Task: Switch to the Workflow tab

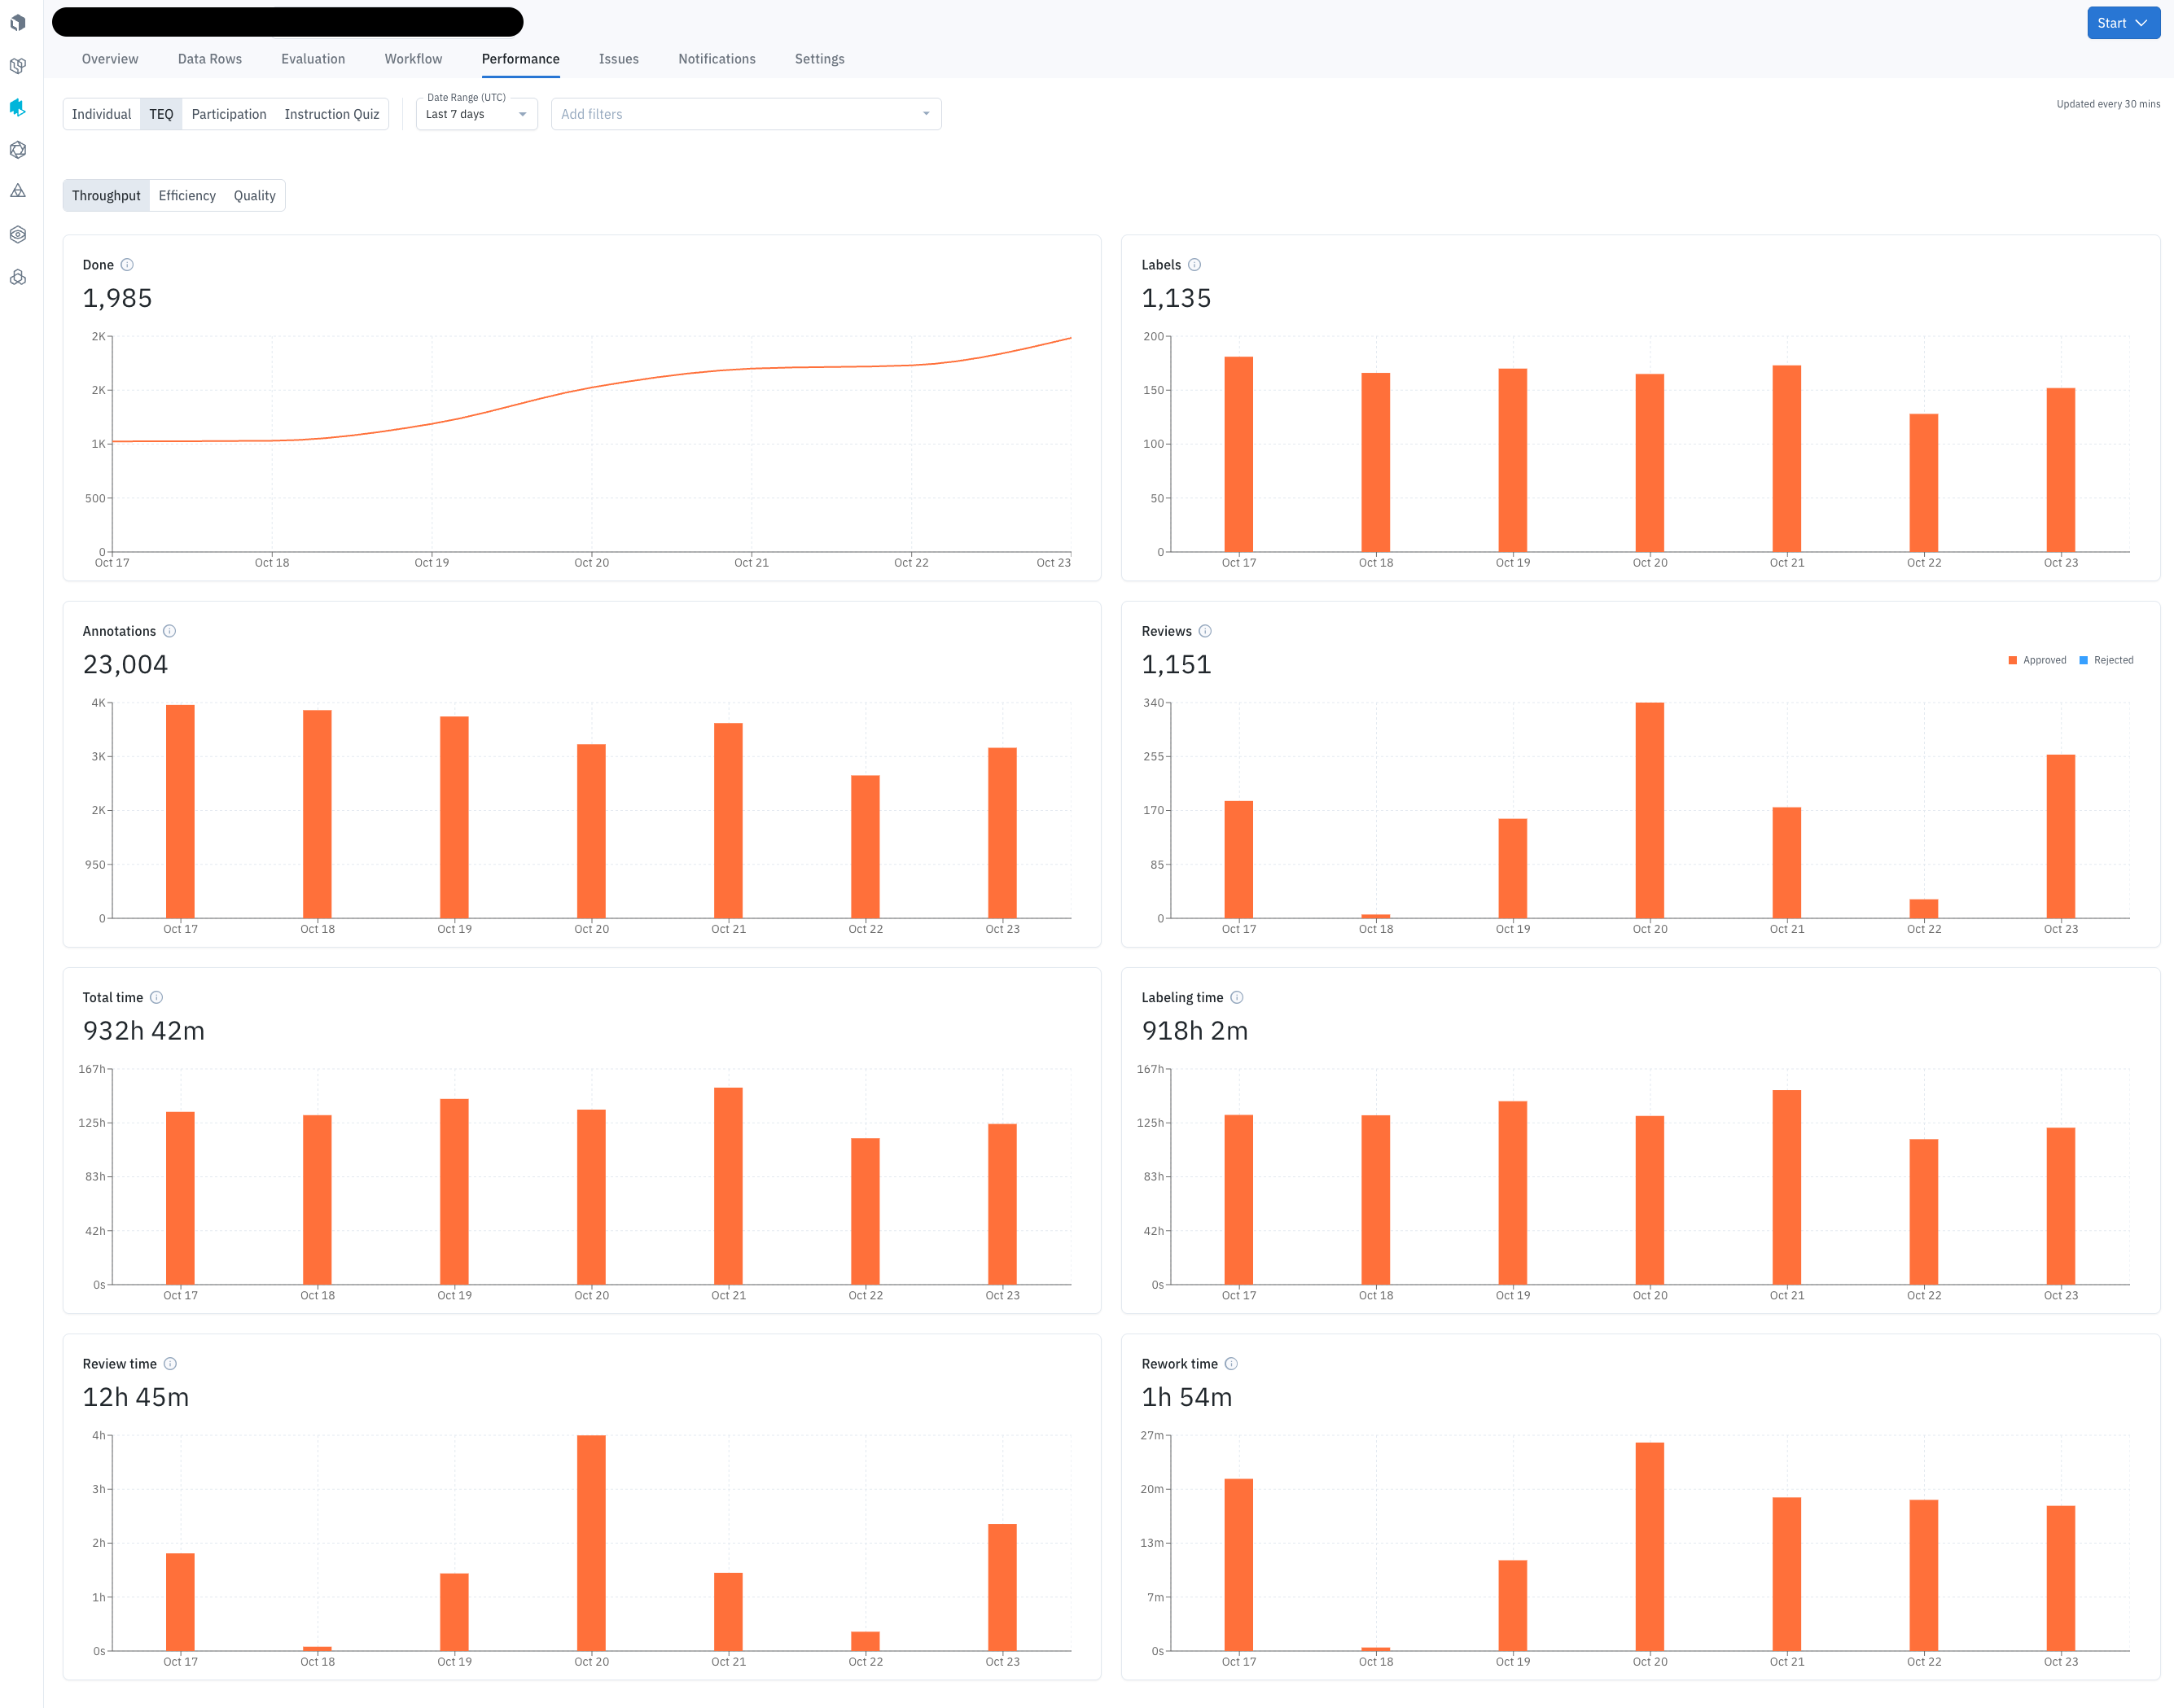Action: 413,58
